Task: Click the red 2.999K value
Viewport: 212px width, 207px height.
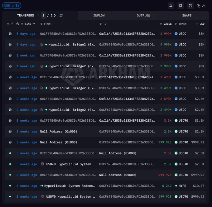Action: click(x=166, y=55)
